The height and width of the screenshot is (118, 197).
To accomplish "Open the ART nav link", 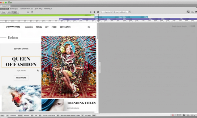I will coord(47,27).
